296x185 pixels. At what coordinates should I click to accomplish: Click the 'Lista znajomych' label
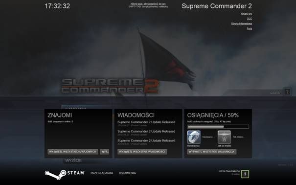[229, 171]
